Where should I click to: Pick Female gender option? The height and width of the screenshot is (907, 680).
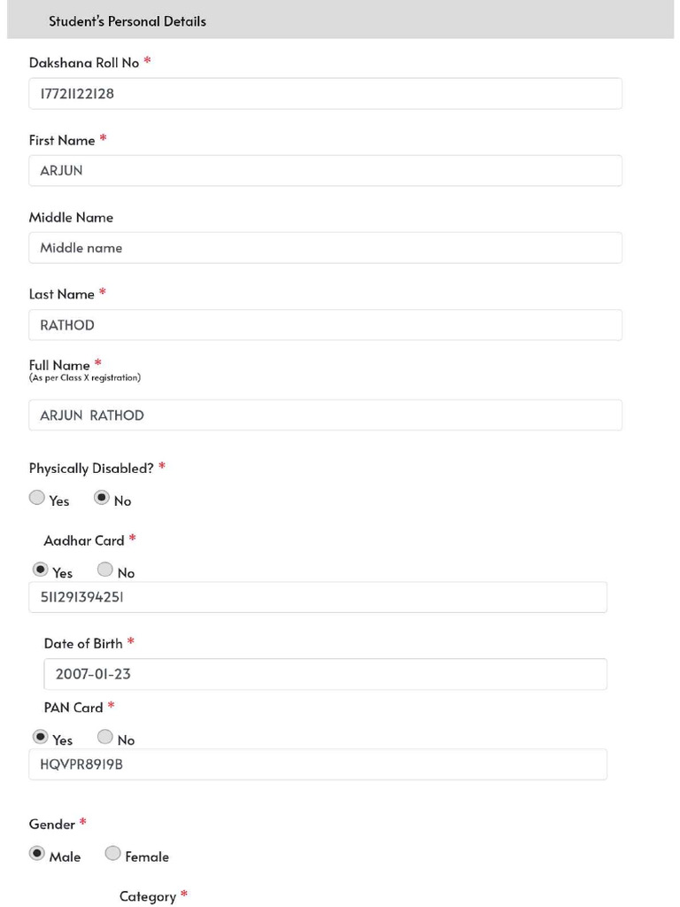(112, 854)
